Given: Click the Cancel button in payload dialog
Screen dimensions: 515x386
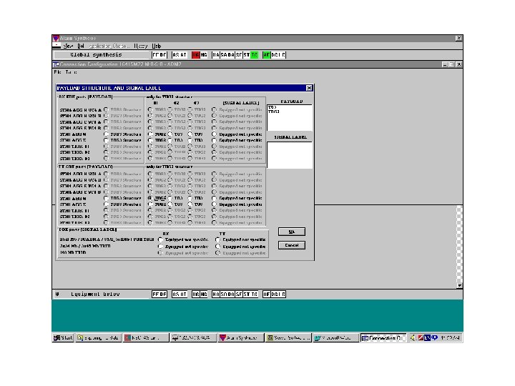Looking at the screenshot, I should 291,245.
